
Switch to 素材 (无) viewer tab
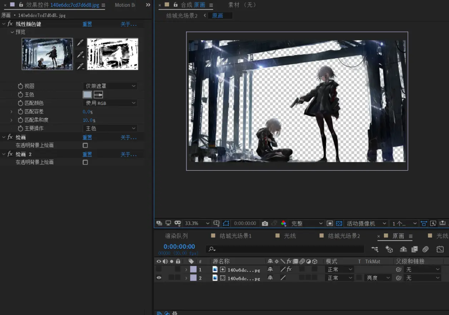[x=242, y=5]
